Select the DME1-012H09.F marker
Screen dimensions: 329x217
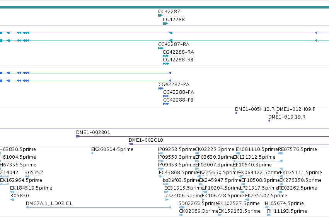click(x=277, y=113)
